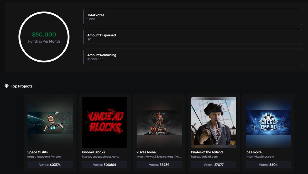Visit the kepithor.com link

(x=260, y=157)
